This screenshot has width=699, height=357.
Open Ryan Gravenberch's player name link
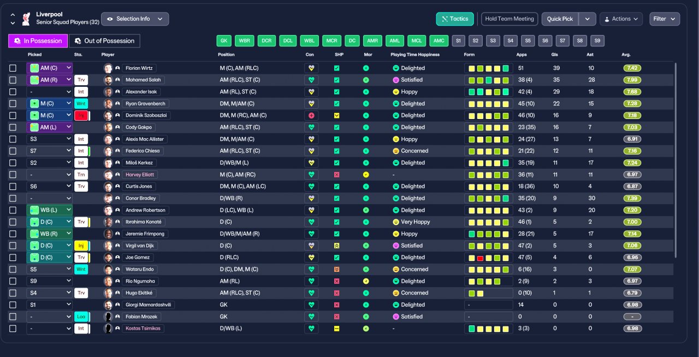(145, 104)
